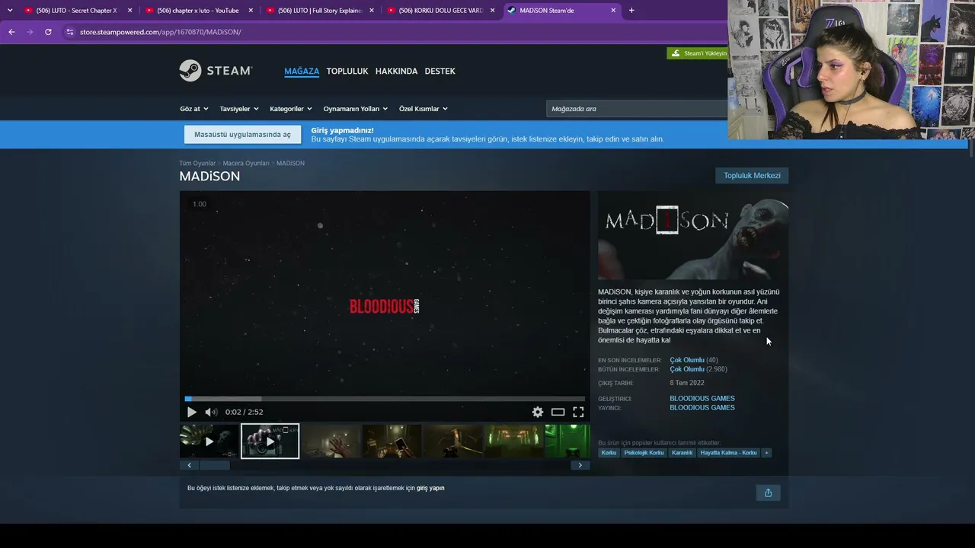Click the browser address bar URL
The height and width of the screenshot is (548, 975).
point(160,32)
